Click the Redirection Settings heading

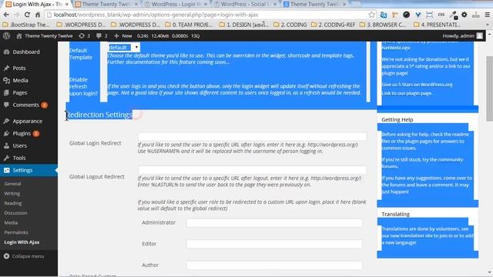pos(99,115)
